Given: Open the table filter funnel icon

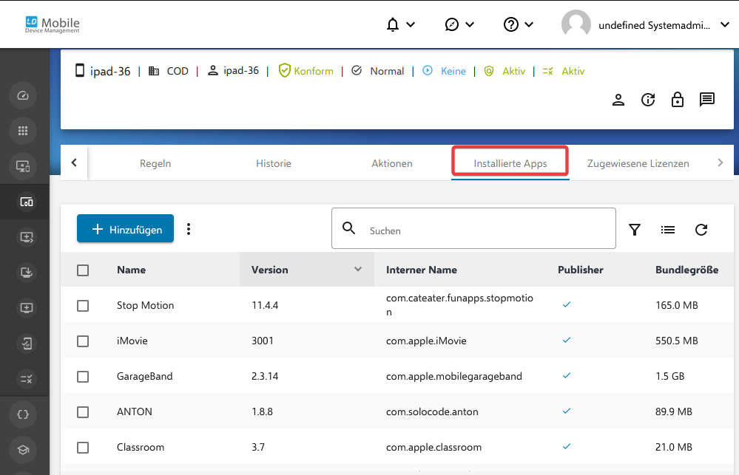Looking at the screenshot, I should (635, 230).
